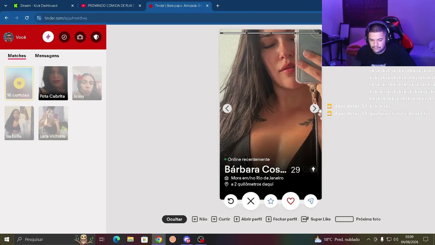The width and height of the screenshot is (435, 245).
Task: Switch to the PROVANDO COMIDA DE RUA tab
Action: [111, 6]
